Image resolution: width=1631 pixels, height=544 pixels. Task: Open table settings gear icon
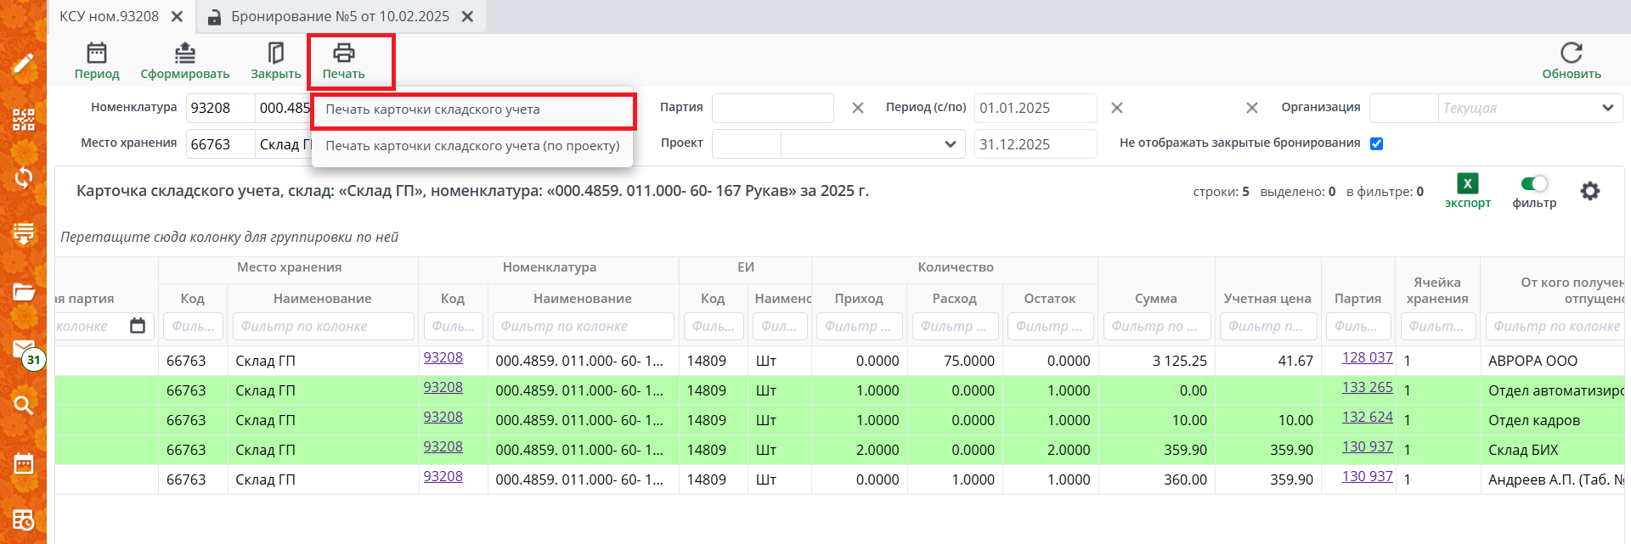tap(1589, 191)
